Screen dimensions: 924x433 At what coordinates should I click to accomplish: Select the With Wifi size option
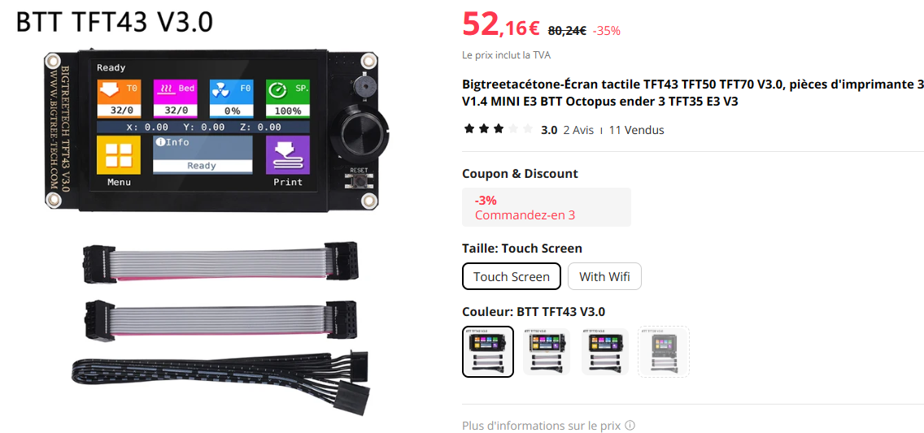click(x=604, y=276)
